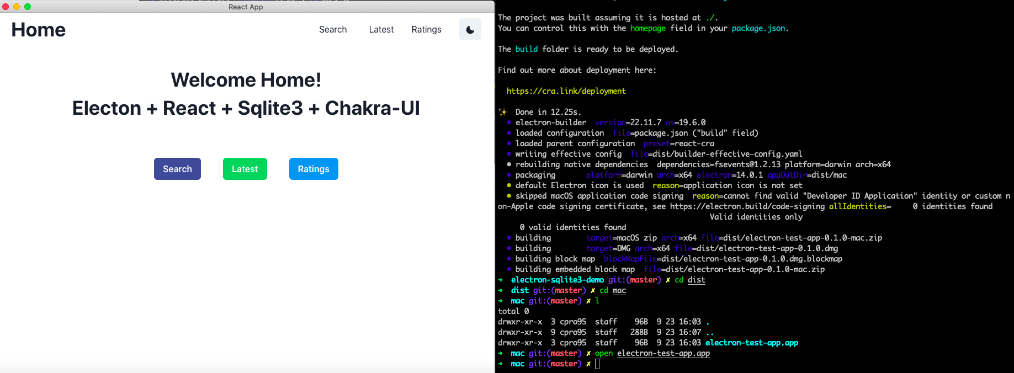Click the dist/electron-test-app-0.1.0.dmg.blockmap path
This screenshot has height=373, width=1014.
(752, 259)
